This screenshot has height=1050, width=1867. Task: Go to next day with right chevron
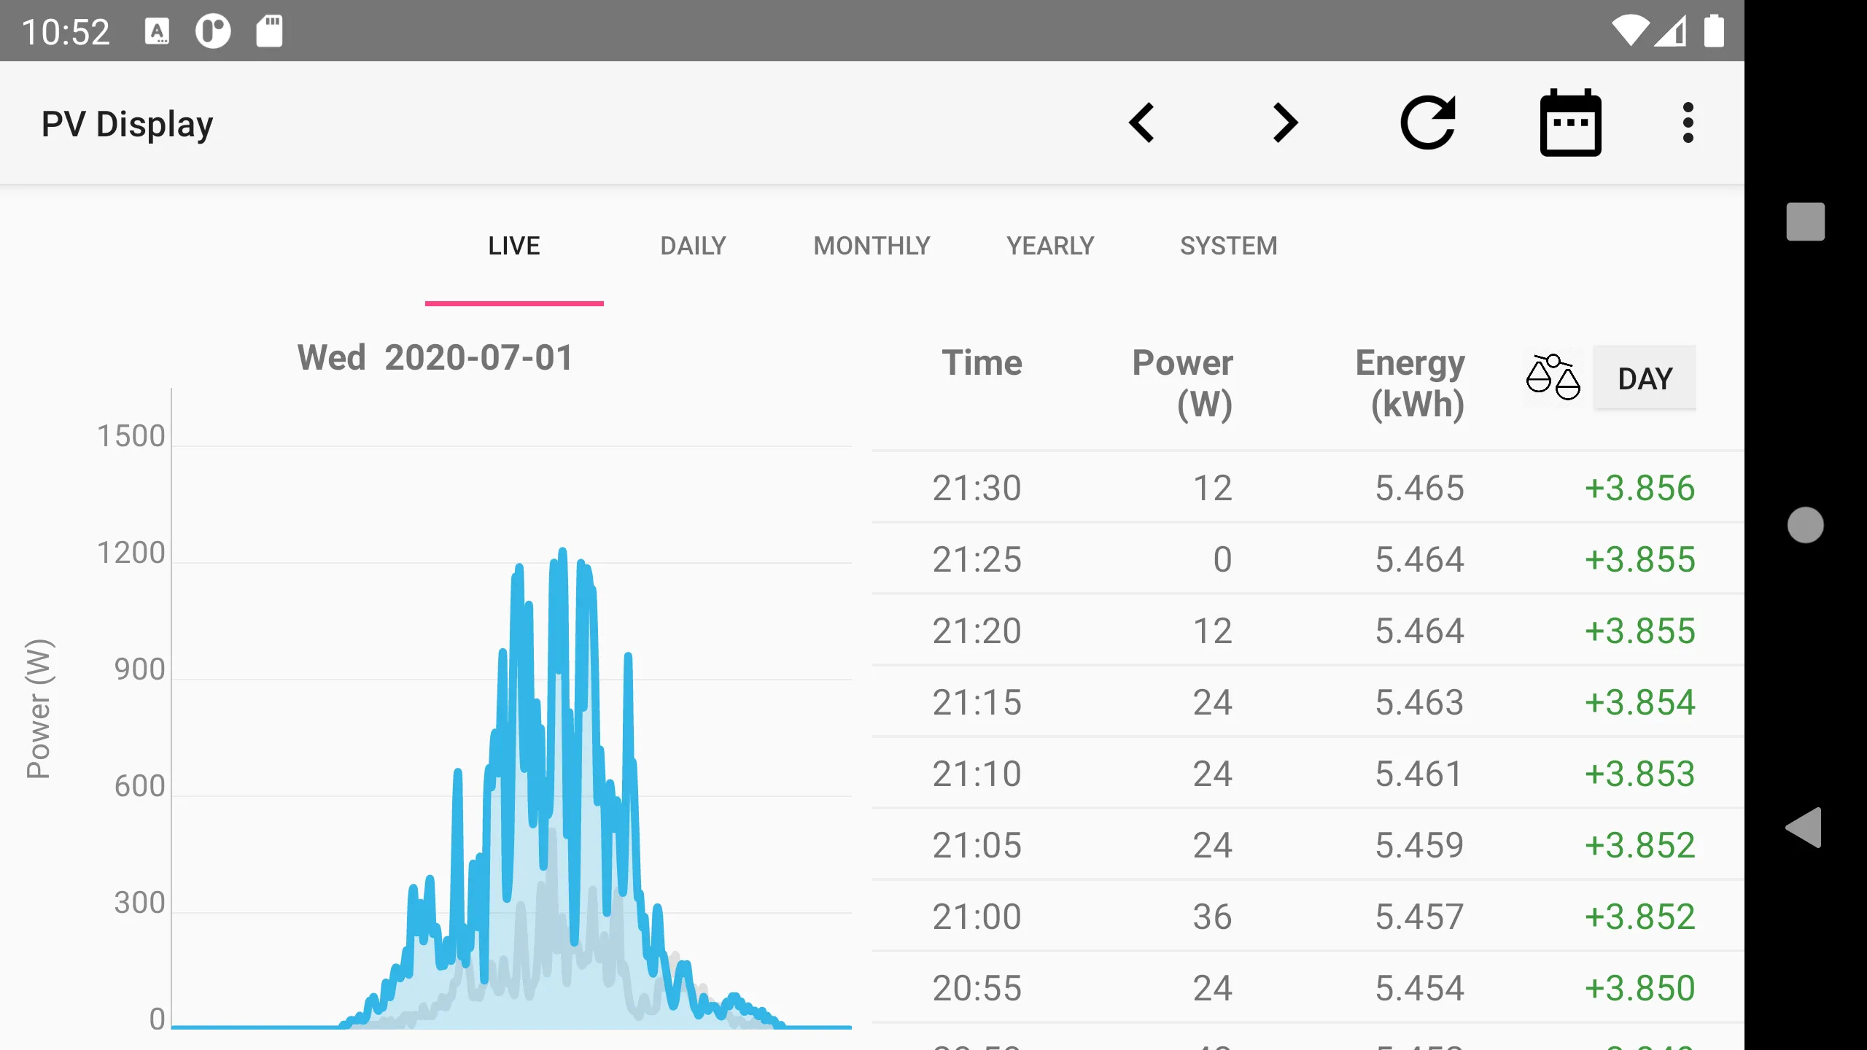(x=1284, y=122)
